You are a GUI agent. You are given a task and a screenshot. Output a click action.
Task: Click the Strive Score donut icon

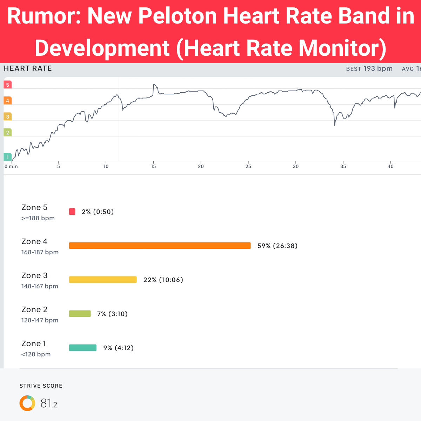pos(27,403)
